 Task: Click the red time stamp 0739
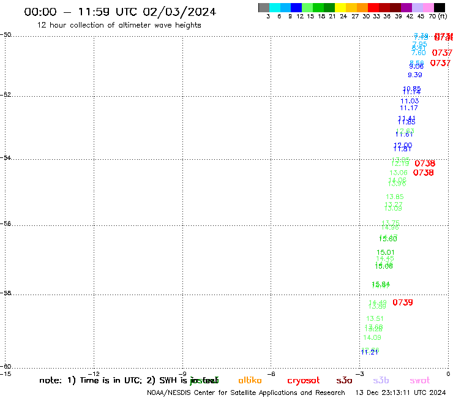403,302
